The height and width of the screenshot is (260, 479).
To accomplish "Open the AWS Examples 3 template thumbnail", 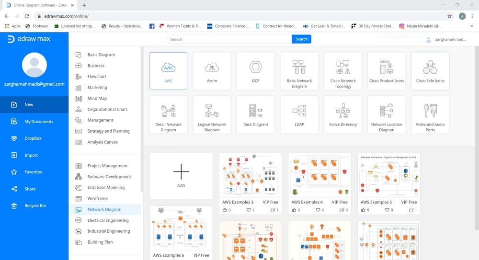I will [251, 175].
